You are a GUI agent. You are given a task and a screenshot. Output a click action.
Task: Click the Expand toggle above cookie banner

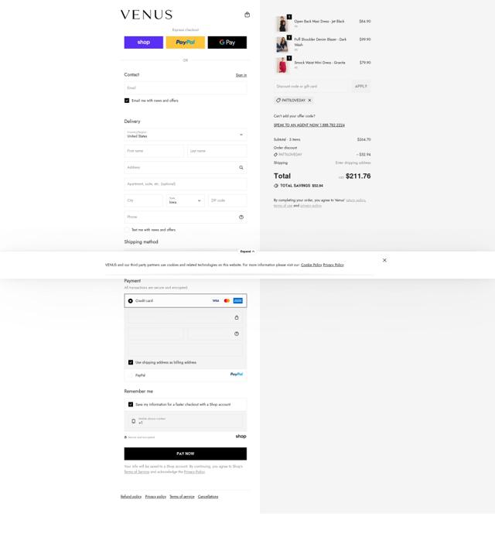[247, 252]
